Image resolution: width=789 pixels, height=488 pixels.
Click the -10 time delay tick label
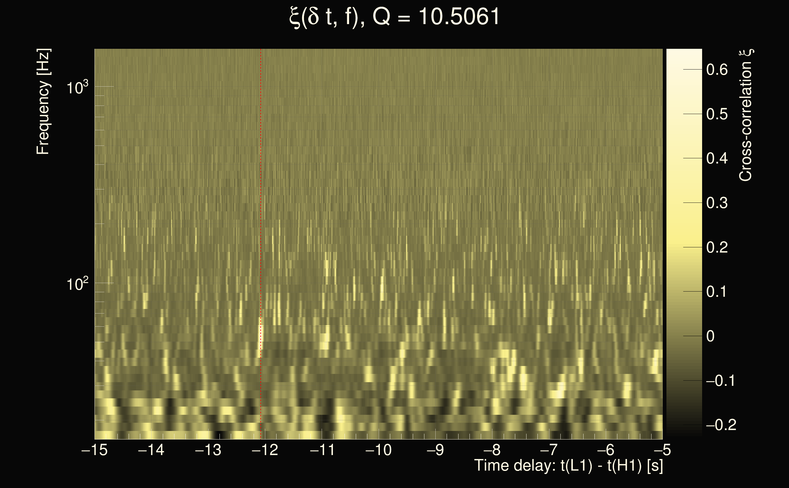click(x=378, y=450)
